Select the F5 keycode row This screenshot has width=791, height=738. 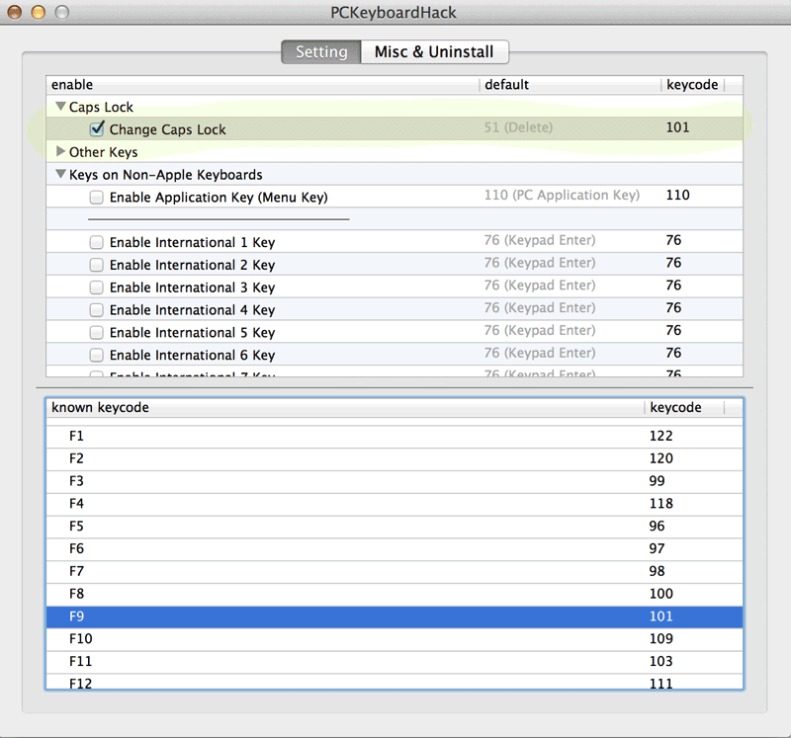[x=395, y=527]
